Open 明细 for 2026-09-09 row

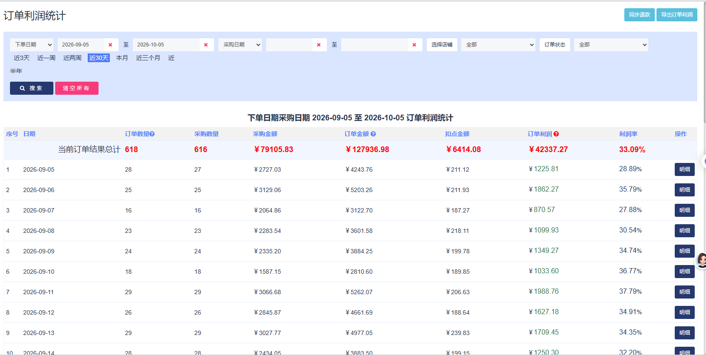(x=685, y=251)
